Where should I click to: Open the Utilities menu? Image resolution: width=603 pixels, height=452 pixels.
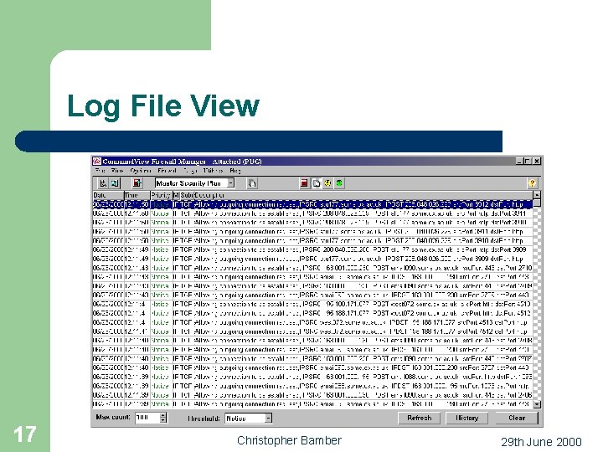[213, 170]
